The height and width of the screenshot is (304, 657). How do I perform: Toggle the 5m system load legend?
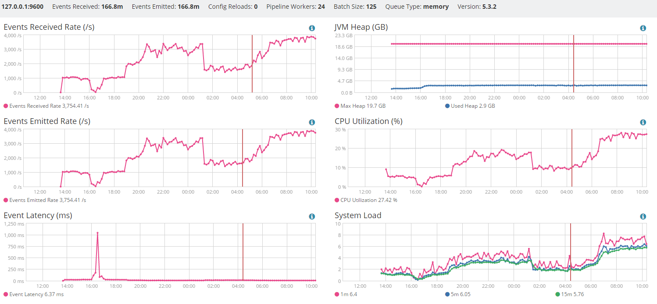click(457, 294)
